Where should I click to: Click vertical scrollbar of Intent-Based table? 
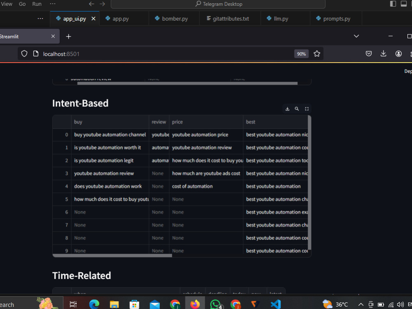pos(309,183)
